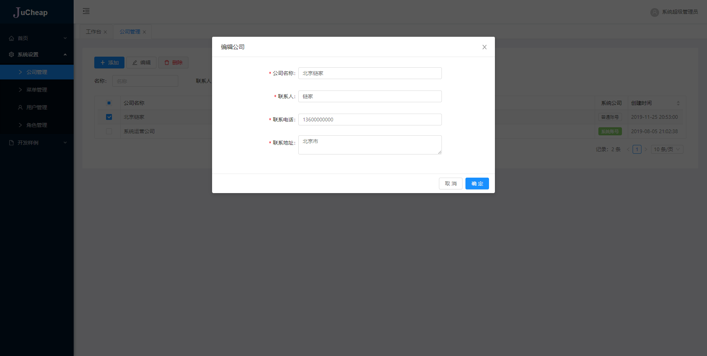This screenshot has height=356, width=707.
Task: Click the trash icon on the 删除 button
Action: (166, 62)
